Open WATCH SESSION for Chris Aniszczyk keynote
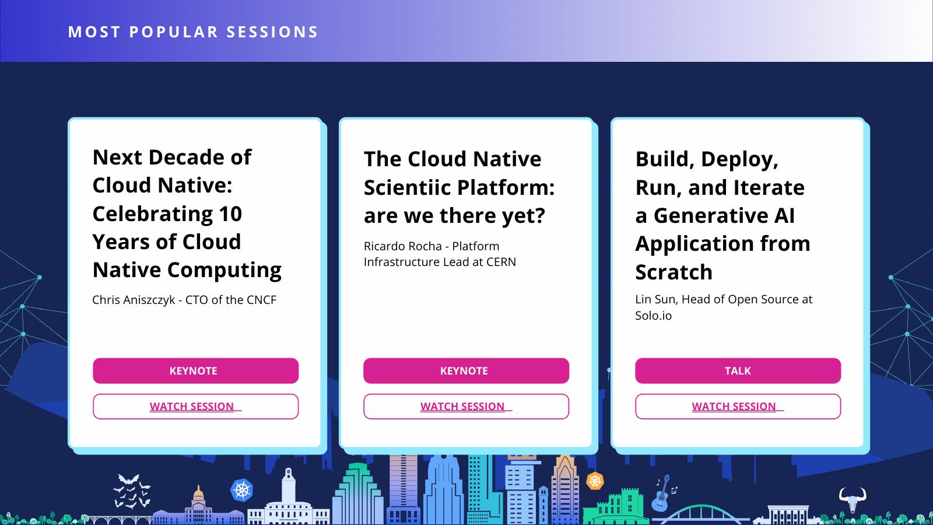This screenshot has width=933, height=525. click(x=195, y=407)
